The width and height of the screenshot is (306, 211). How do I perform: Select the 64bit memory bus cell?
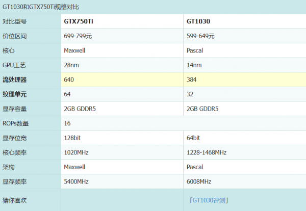pyautogui.click(x=194, y=138)
